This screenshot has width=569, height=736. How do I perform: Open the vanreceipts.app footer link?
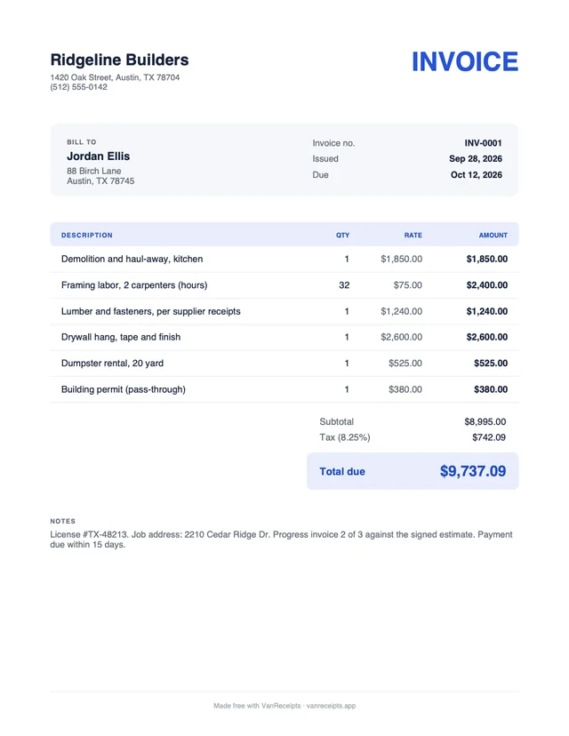[x=331, y=706]
